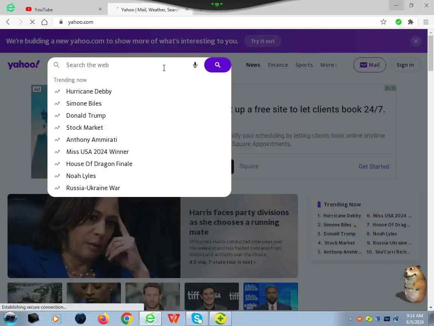Click the microphone voice search icon
Screen dimensions: 434x326
tap(195, 65)
